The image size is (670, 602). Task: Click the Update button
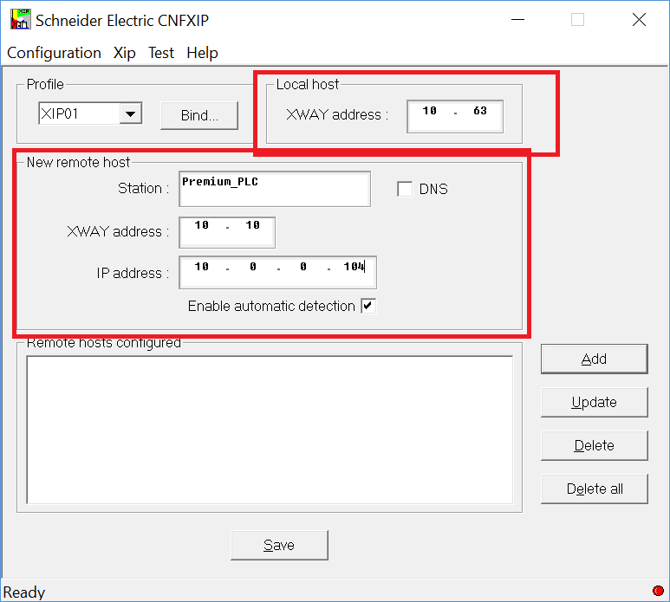coord(594,402)
